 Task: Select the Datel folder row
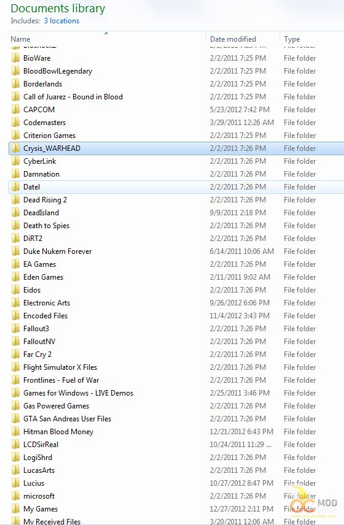(x=176, y=187)
